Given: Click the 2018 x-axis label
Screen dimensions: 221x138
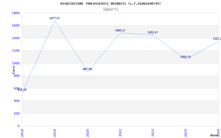Looking at the screenshot, I should tap(22, 133).
